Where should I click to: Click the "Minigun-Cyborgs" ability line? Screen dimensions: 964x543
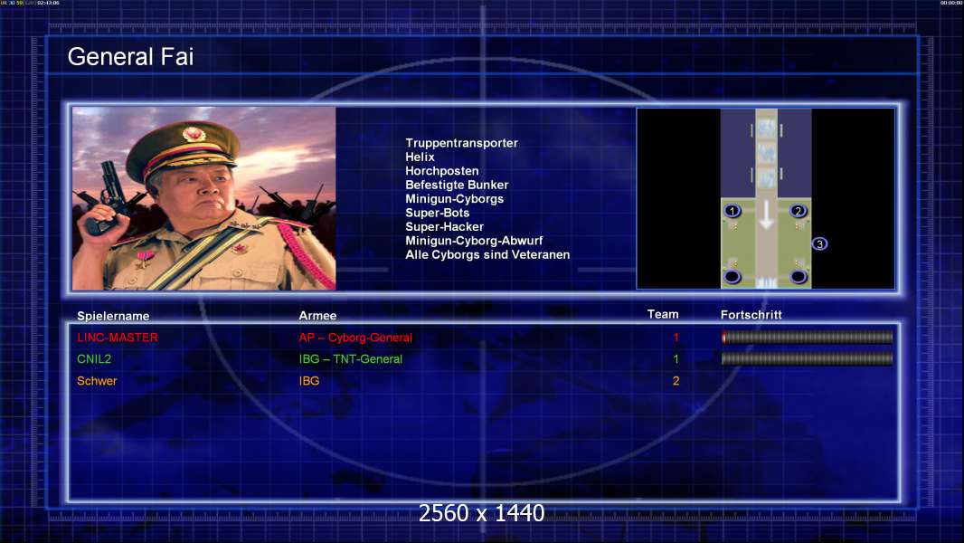tap(454, 198)
